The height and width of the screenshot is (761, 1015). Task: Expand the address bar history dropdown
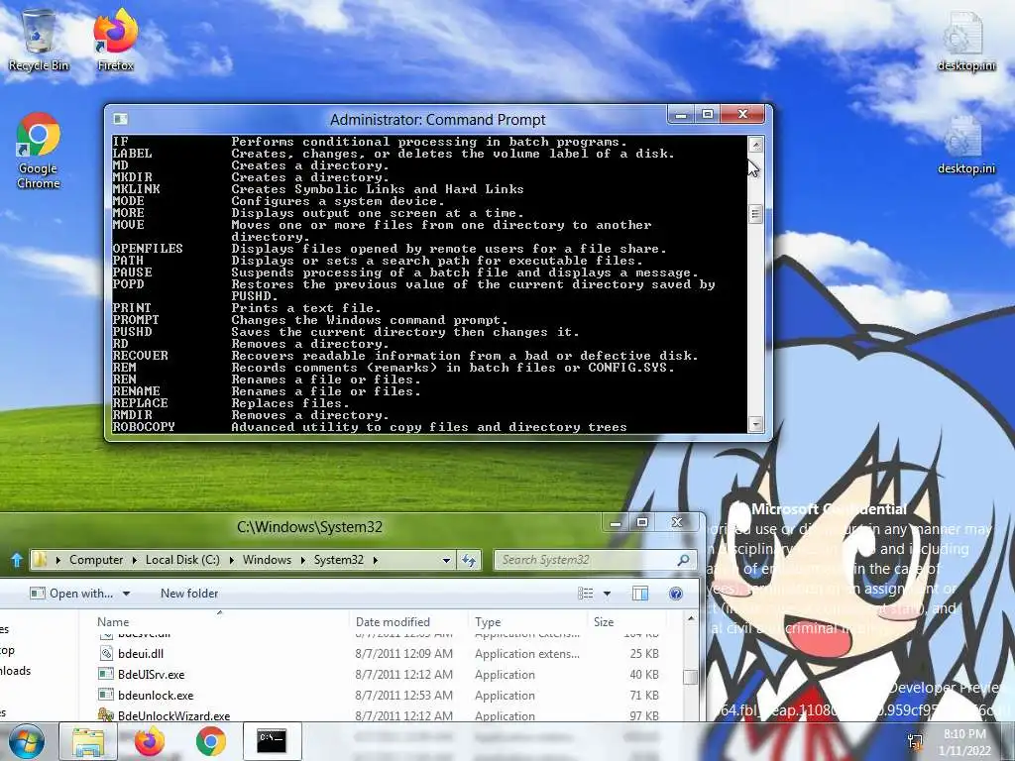pos(446,561)
